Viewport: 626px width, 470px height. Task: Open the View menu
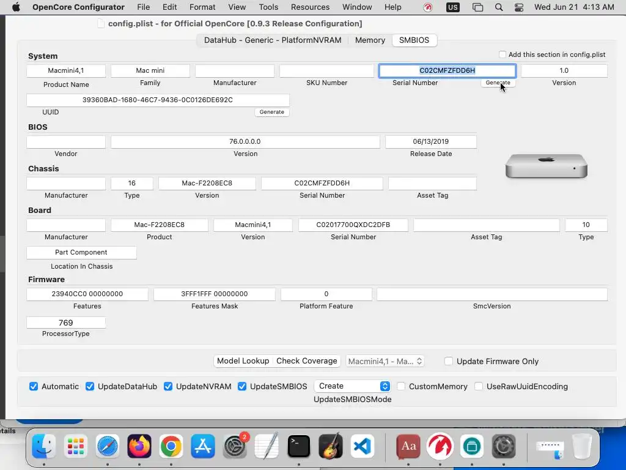pos(237,7)
